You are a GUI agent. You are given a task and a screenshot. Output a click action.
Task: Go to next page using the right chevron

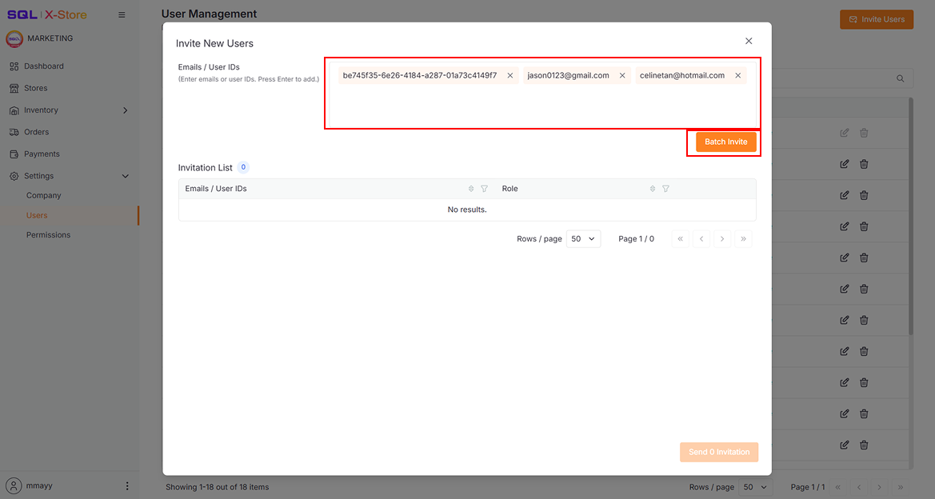722,238
